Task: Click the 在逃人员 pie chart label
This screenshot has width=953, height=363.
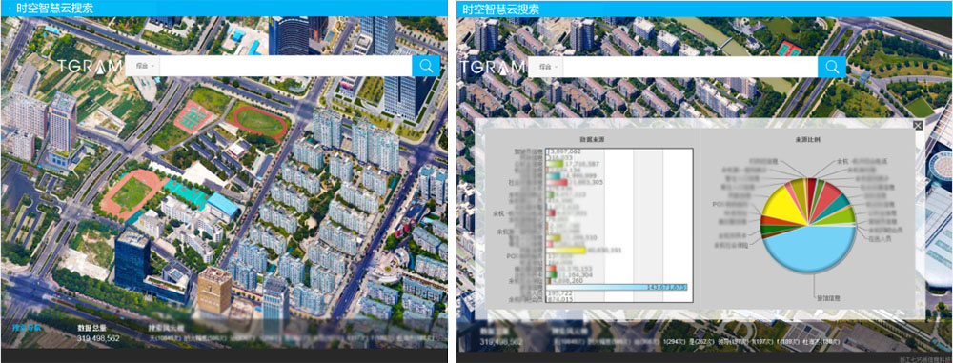Action: click(879, 239)
